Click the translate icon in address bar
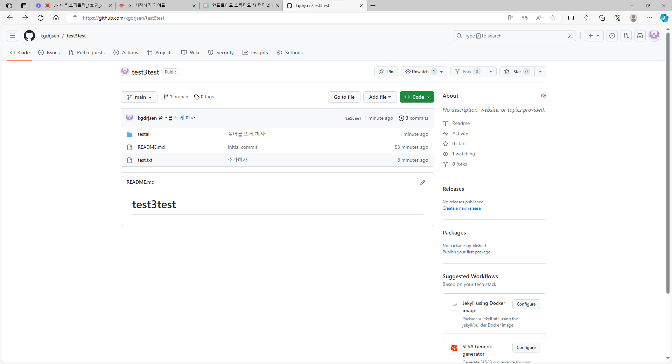672x364 pixels. [x=525, y=18]
